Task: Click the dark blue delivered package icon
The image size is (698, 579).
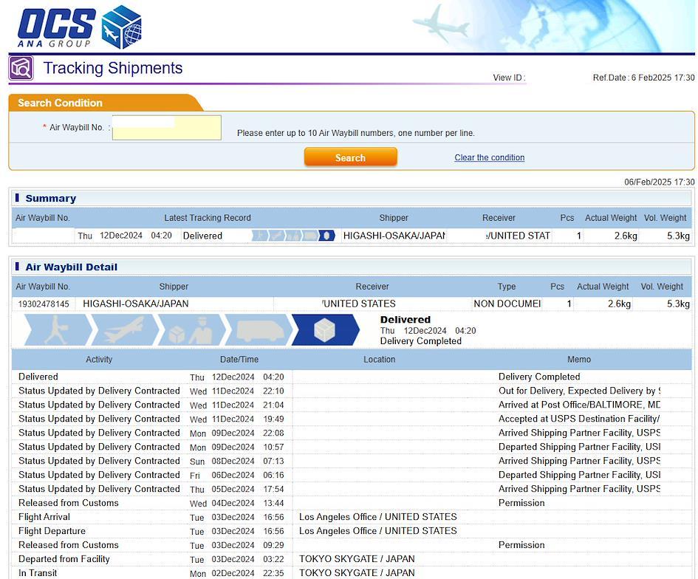Action: pos(325,330)
